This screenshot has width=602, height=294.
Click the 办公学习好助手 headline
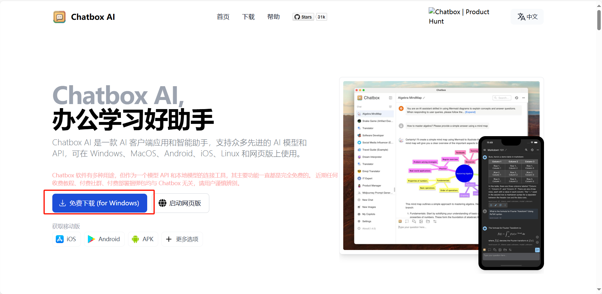[x=133, y=119]
